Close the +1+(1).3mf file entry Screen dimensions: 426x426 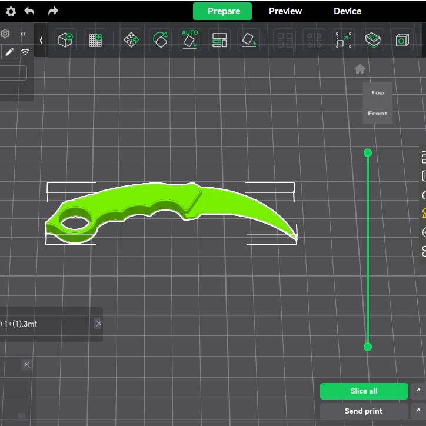(98, 324)
